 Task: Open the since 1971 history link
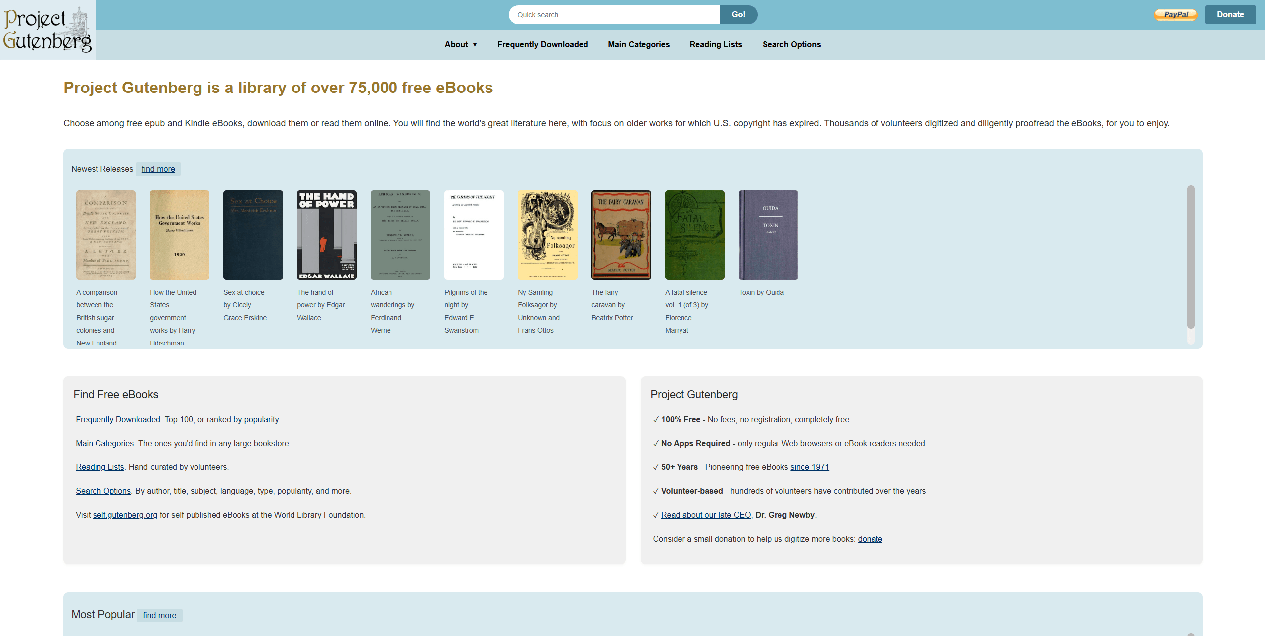pos(809,467)
